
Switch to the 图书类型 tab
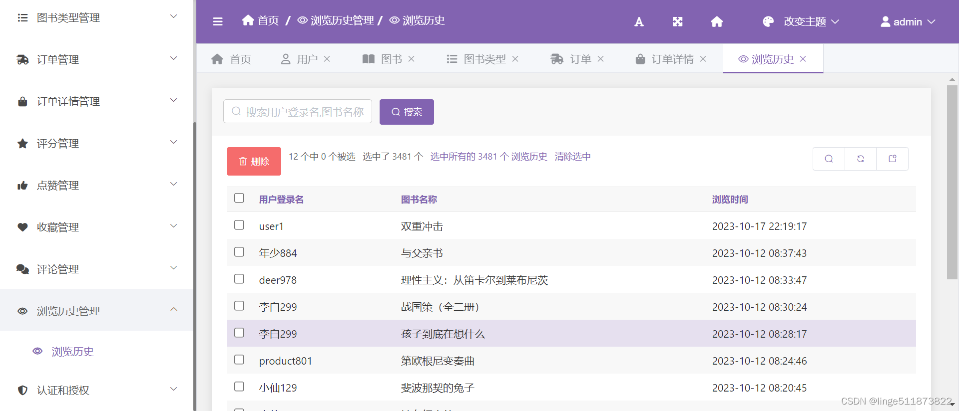point(477,59)
